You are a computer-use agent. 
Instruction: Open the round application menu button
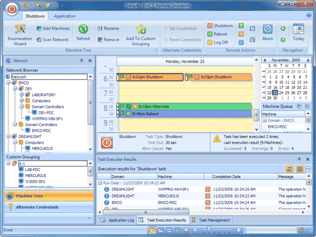point(12,8)
